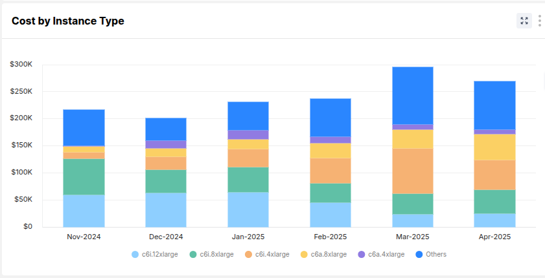This screenshot has height=278, width=545.
Task: Click the $300K y-axis label
Action: pos(21,65)
